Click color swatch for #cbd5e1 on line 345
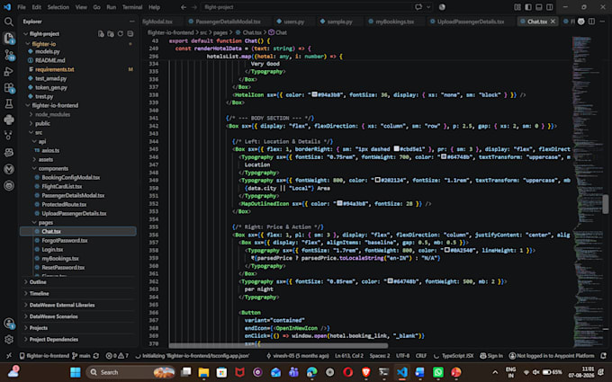Screen dimensions: 612x382 point(396,149)
